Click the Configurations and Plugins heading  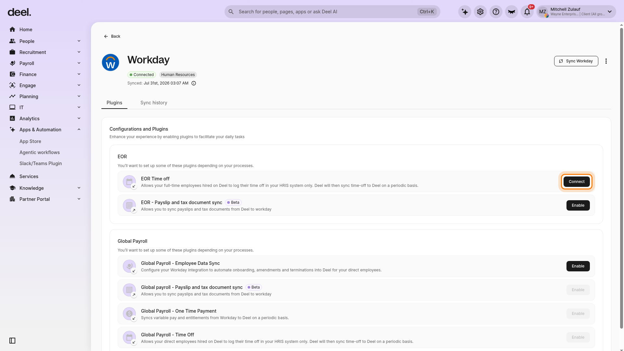(139, 129)
